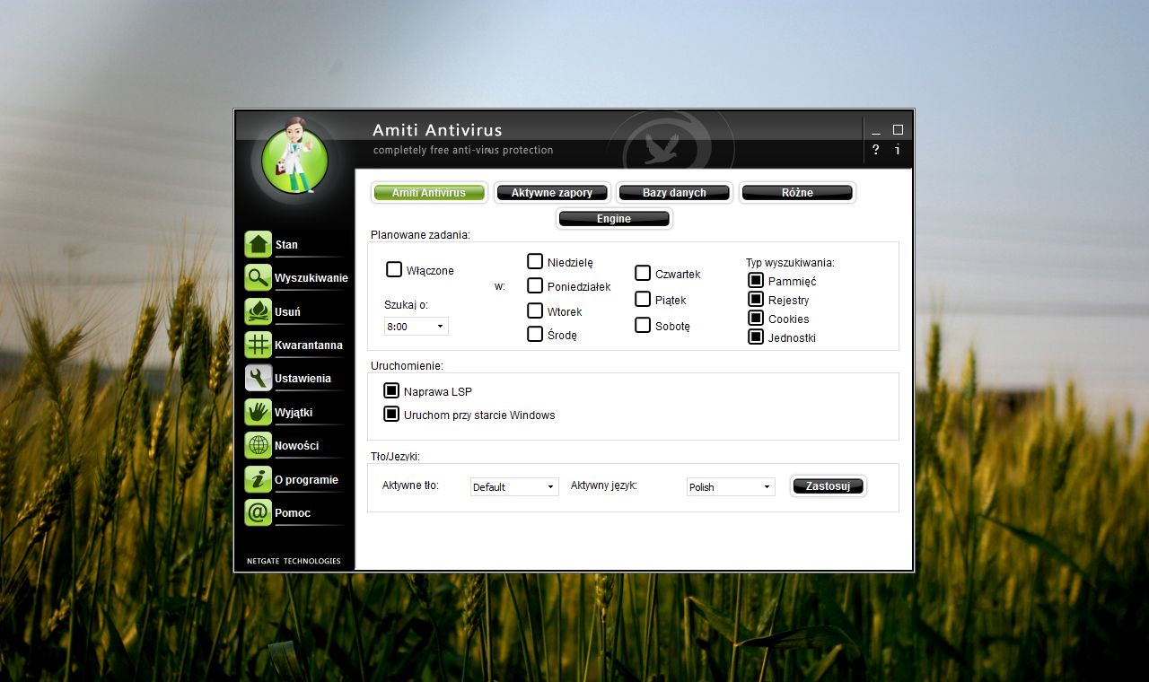Image resolution: width=1149 pixels, height=682 pixels.
Task: Switch to the Engine tab
Action: [614, 219]
